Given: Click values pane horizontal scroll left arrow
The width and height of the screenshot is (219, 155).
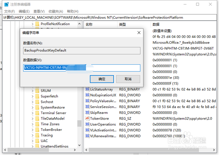Looking at the screenshot, I should click(86, 150).
